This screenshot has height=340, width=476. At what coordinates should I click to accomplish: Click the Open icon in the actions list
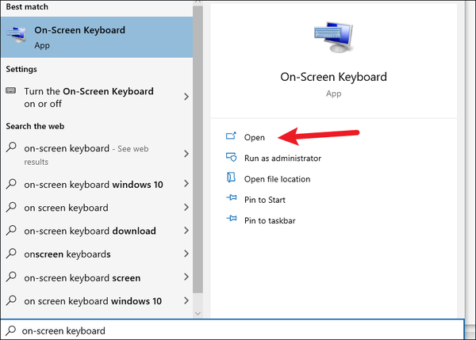pyautogui.click(x=232, y=137)
